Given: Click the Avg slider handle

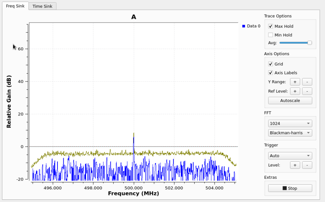Looking at the screenshot, I should (x=310, y=43).
